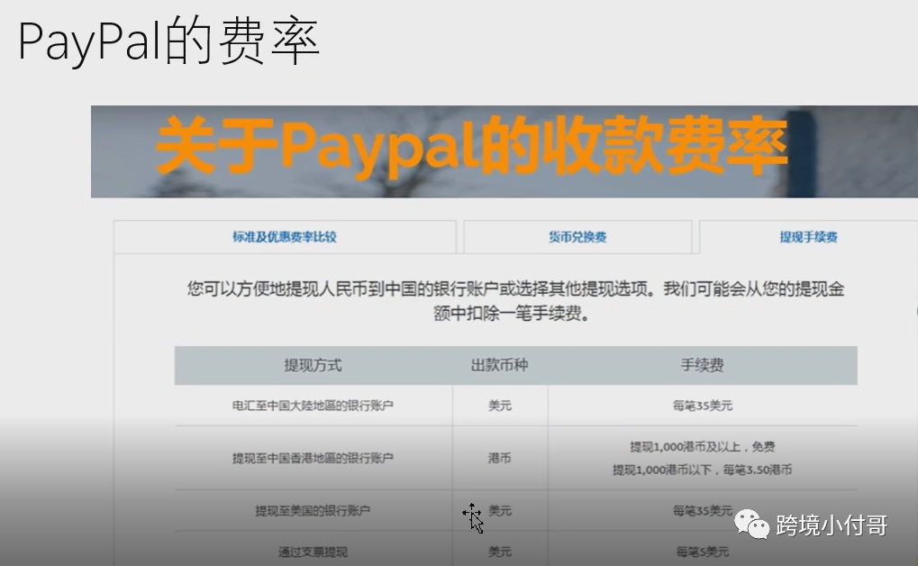Click the 出款币种 column header

pos(499,365)
